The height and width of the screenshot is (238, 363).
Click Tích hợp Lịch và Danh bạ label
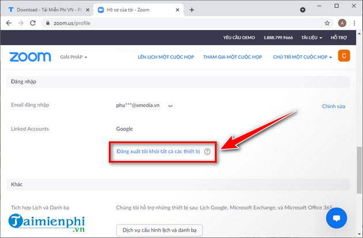click(x=40, y=208)
